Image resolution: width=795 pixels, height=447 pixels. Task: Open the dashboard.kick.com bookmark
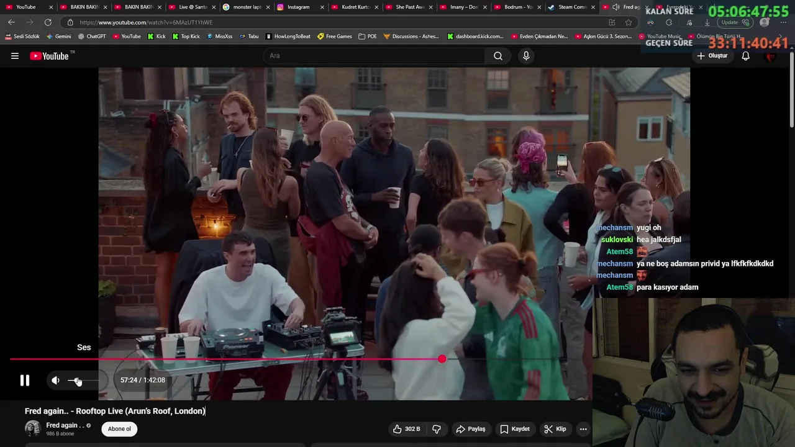[x=475, y=37]
